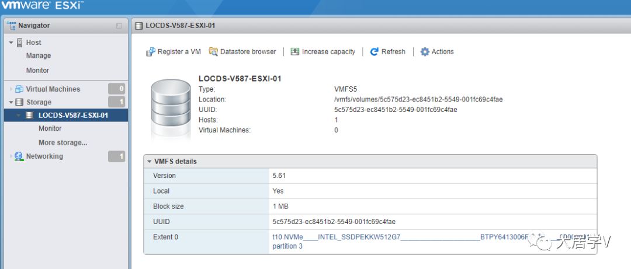Click the Storage count badge 1
The height and width of the screenshot is (269, 631).
pos(117,102)
